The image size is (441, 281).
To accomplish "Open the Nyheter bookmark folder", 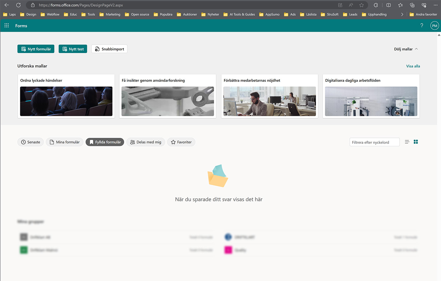I will (210, 14).
